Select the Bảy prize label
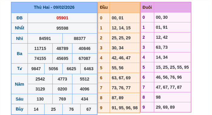Screen dimensions: 212x115 (x=19, y=109)
